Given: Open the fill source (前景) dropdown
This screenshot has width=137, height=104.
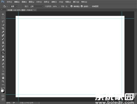Looking at the screenshot, I should point(14,6).
